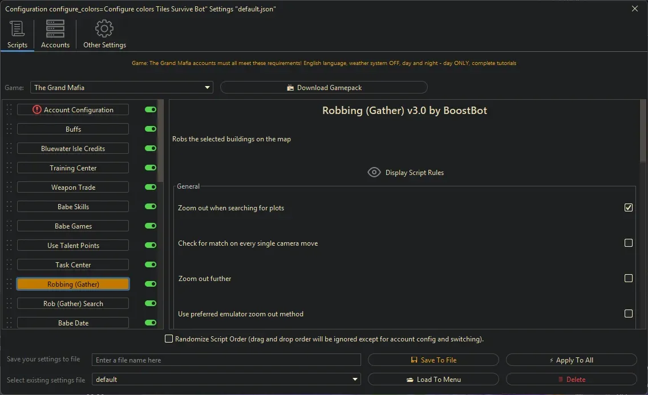Screen dimensions: 648x395
Task: Click the lightning icon on Apply To All
Action: (x=551, y=360)
